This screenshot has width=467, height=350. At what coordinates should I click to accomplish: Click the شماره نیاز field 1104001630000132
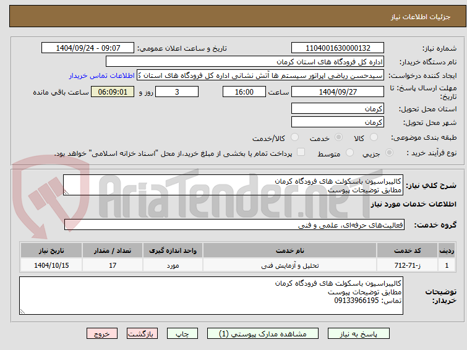click(338, 48)
